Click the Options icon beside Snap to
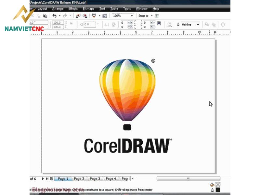The height and width of the screenshot is (195, 260). (157, 16)
